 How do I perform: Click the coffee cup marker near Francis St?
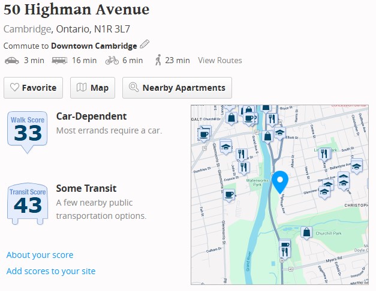point(228,194)
